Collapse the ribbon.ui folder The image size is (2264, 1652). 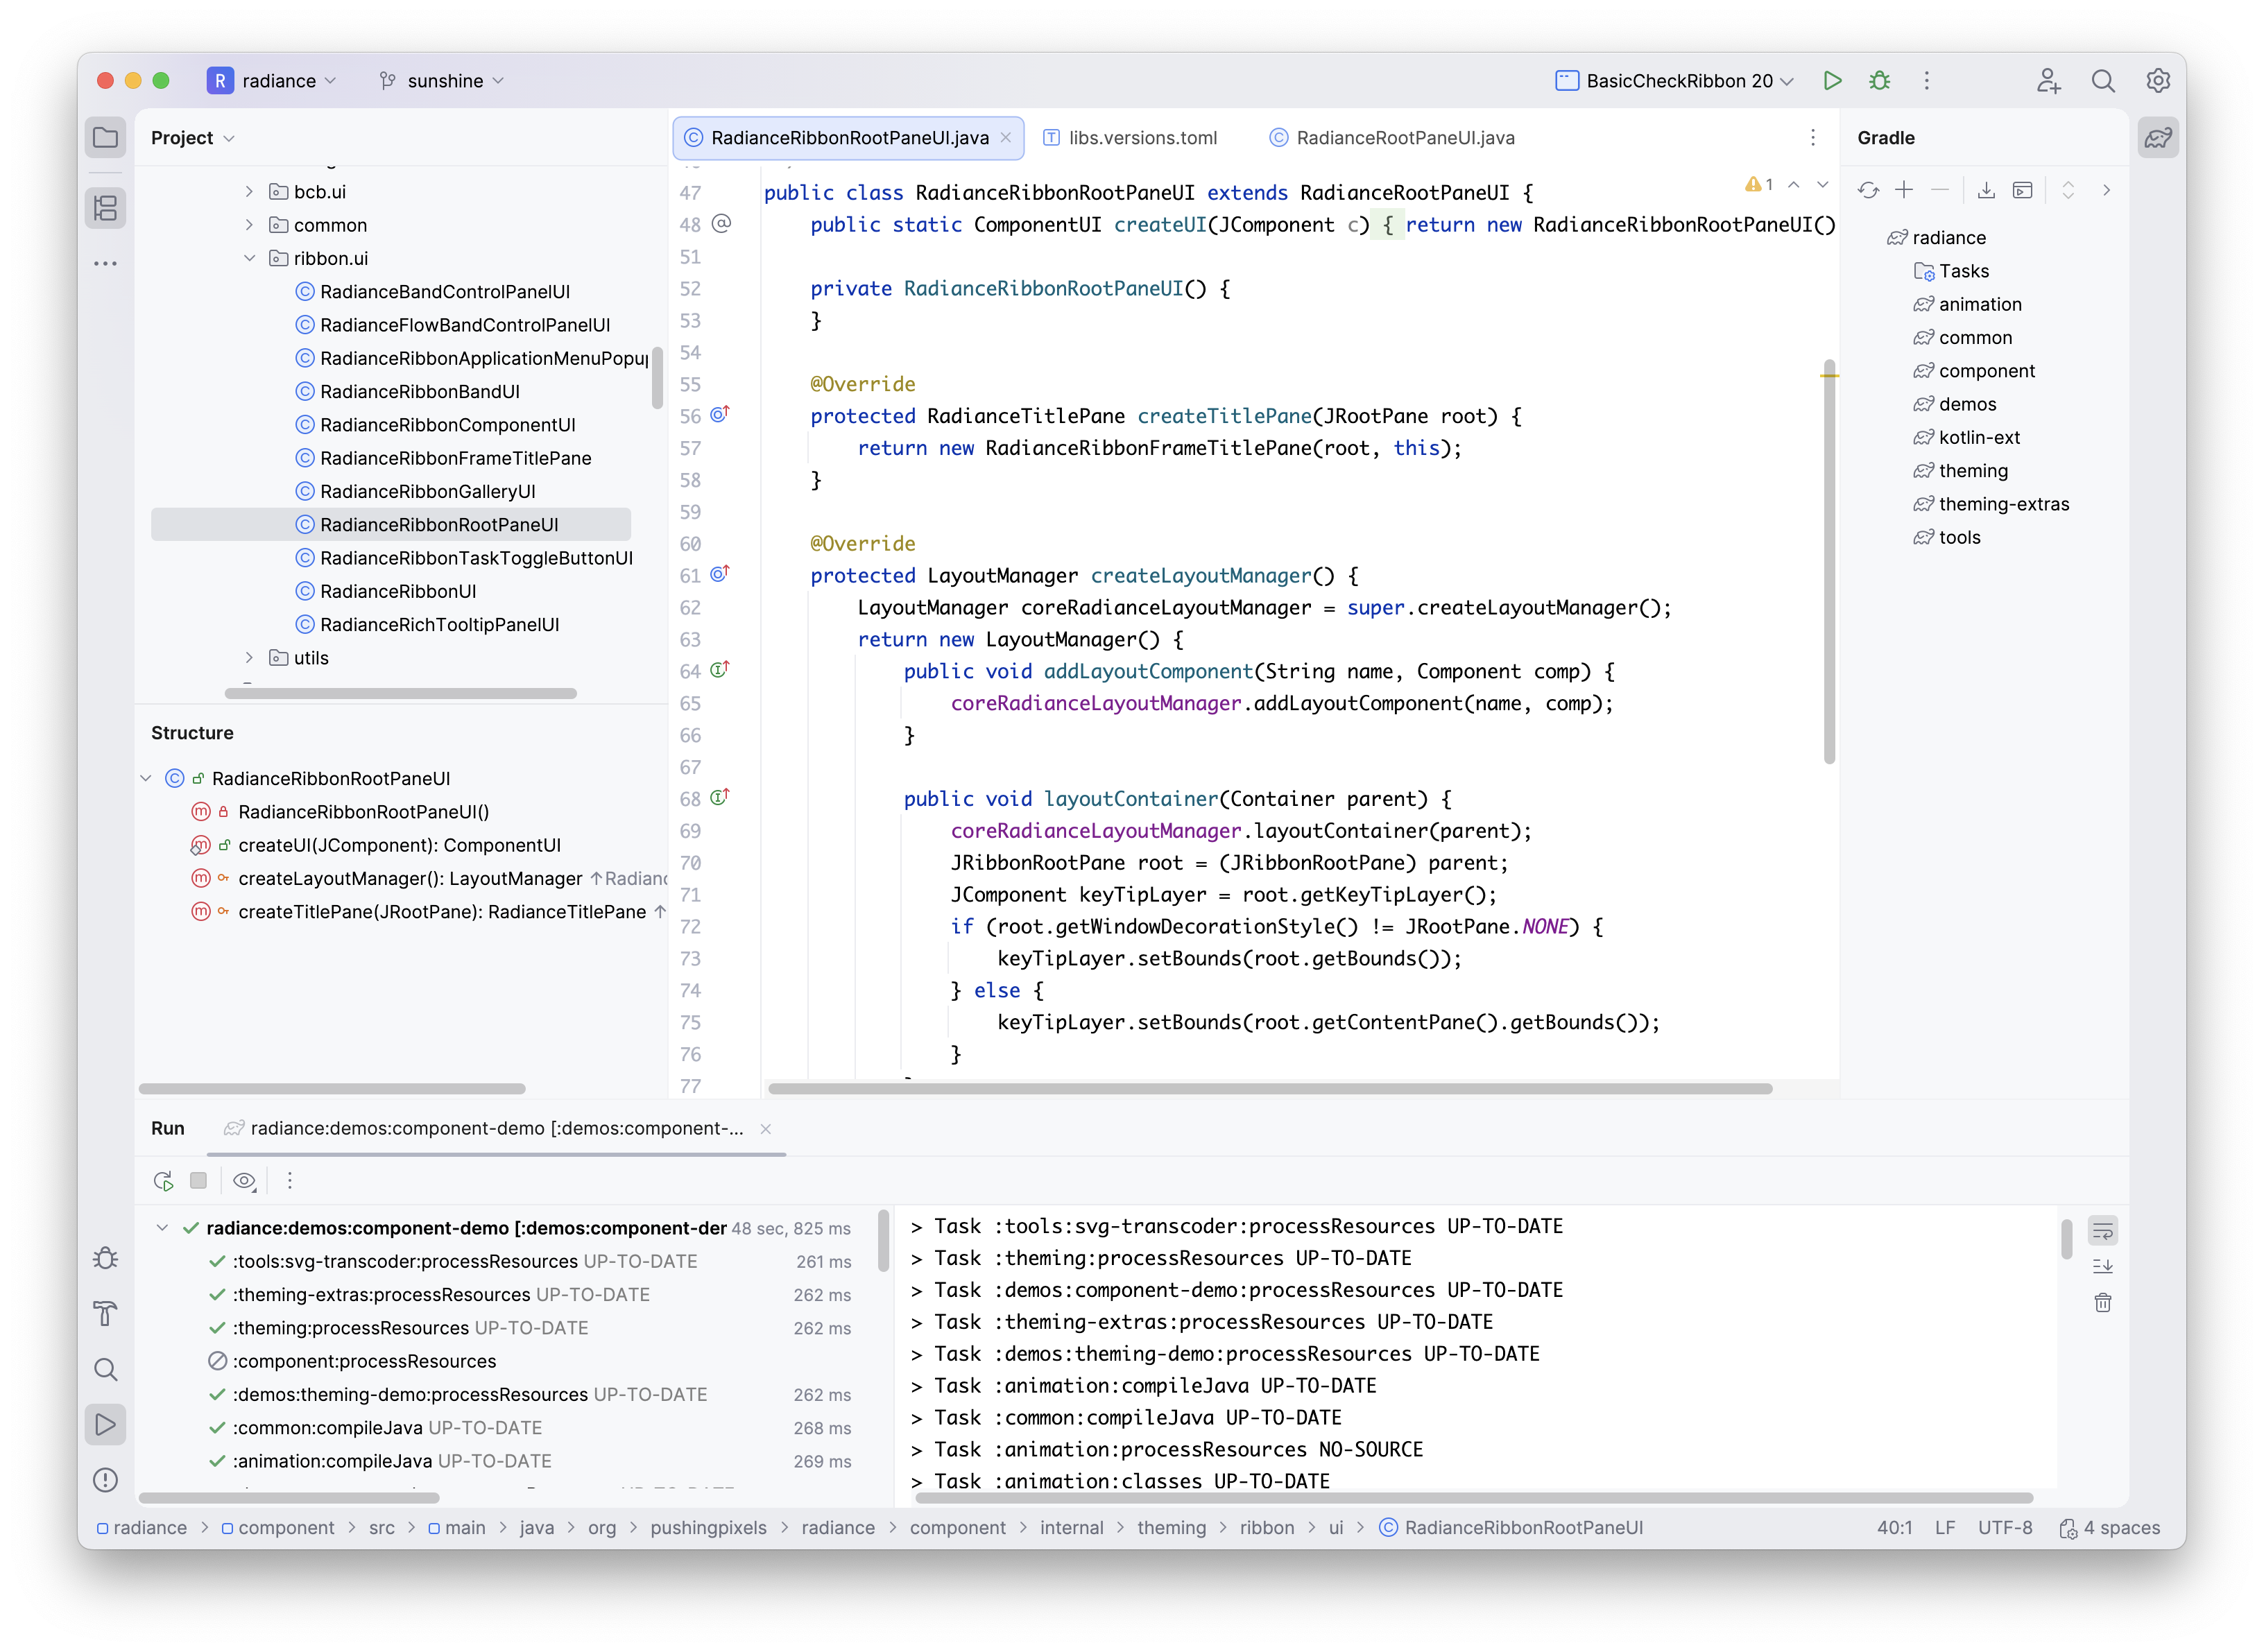pos(249,258)
